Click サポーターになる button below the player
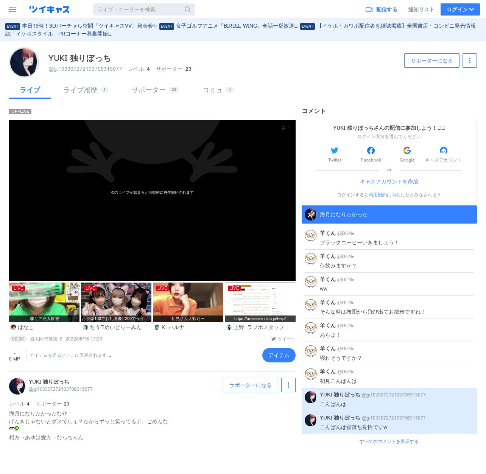Screen dimensions: 486x474 tap(251, 385)
